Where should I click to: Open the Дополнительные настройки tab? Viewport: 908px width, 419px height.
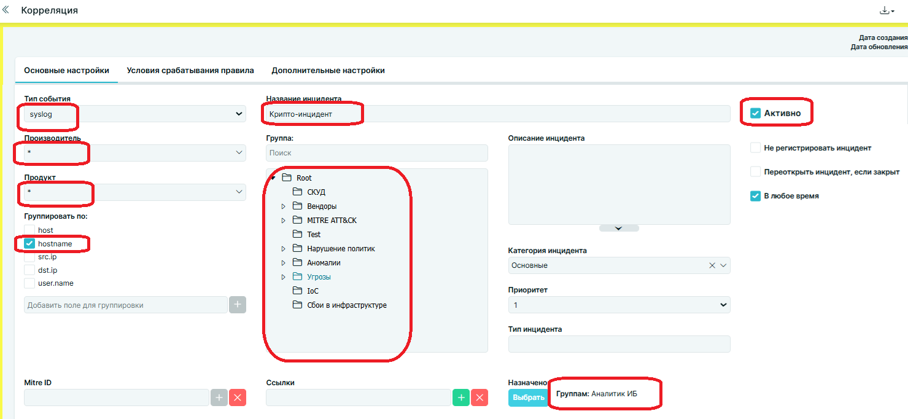click(328, 71)
